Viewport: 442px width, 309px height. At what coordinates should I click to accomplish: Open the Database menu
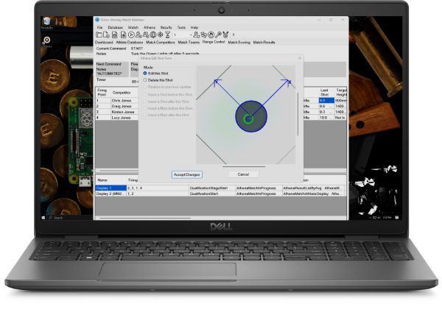coord(116,27)
